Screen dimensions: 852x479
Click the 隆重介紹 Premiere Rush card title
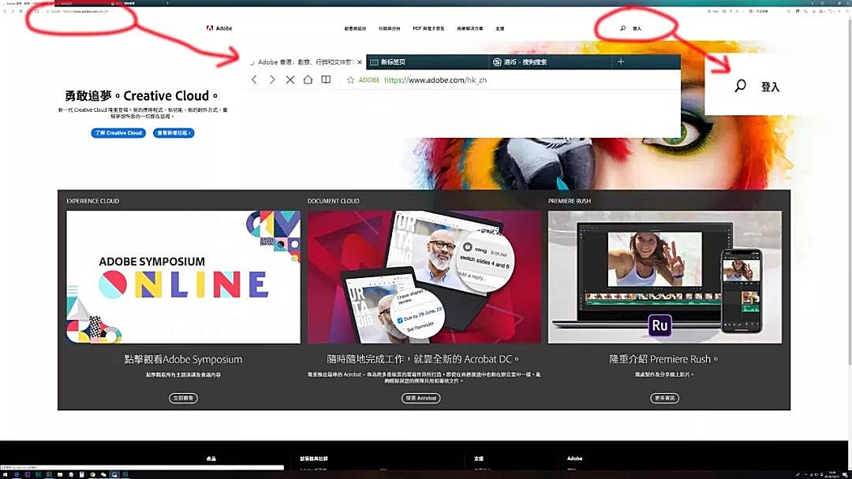[663, 359]
